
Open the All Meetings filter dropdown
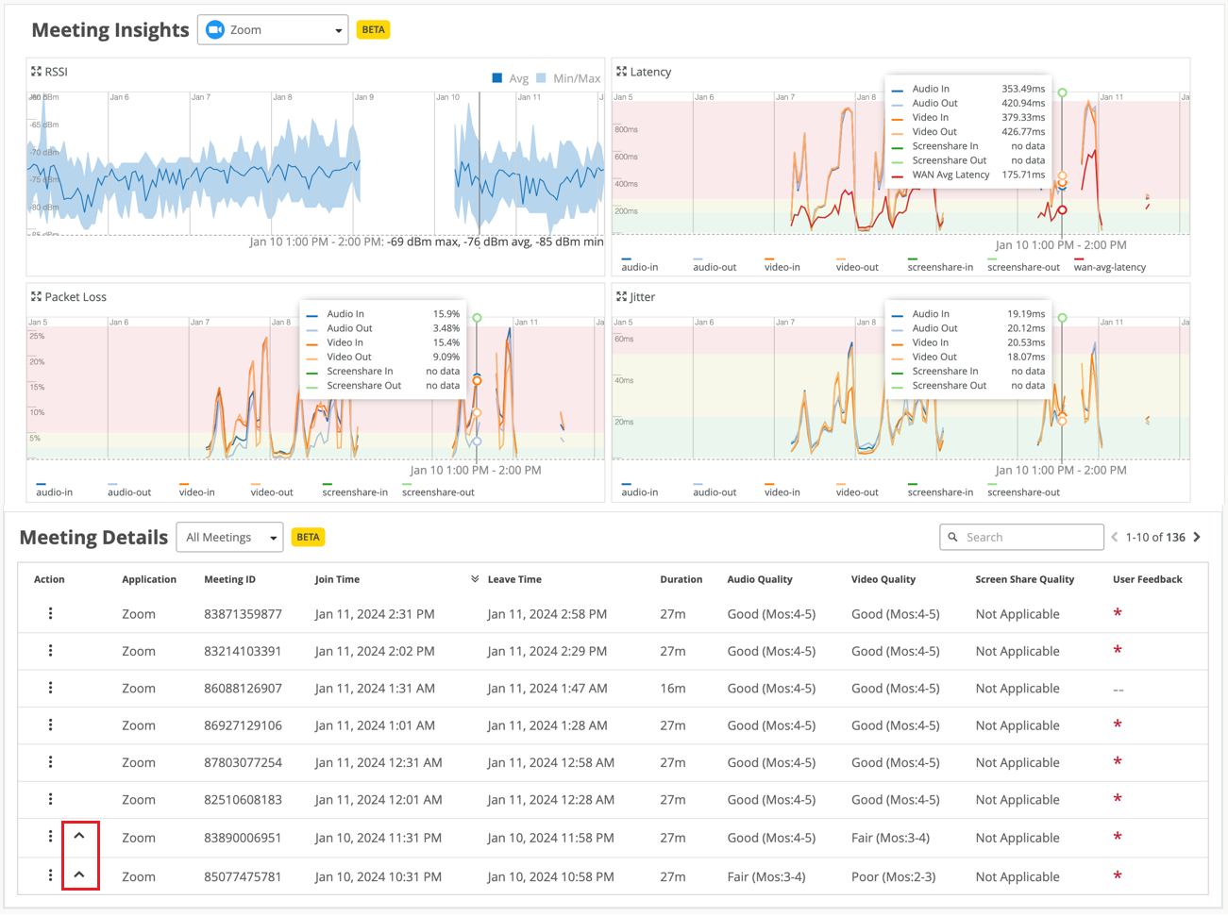229,538
